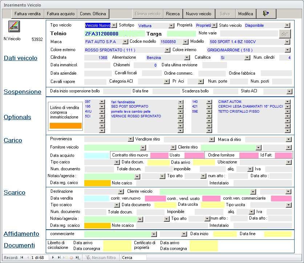The height and width of the screenshot is (263, 304).
Task: Expand the Categoria ACI dropdown
Action: point(167,82)
